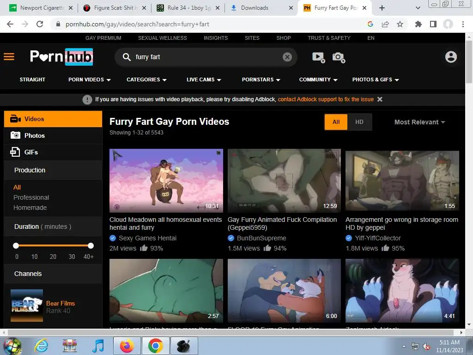The width and height of the screenshot is (473, 355).
Task: Change language via EN link
Action: pos(371,38)
